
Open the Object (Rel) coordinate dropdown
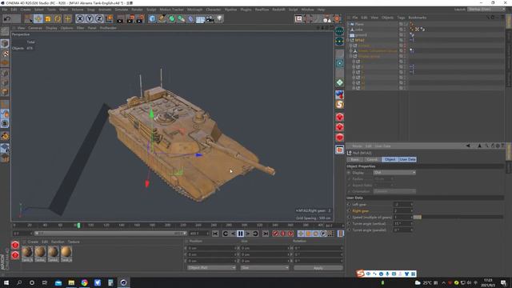click(x=211, y=268)
